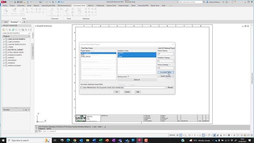Expand the CABLE BLOCK EXAMPLE project node
Viewport: 254px width, 143px height.
4,39
